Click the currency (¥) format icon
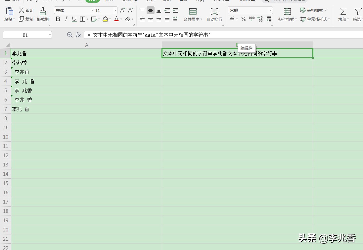 tap(232, 19)
